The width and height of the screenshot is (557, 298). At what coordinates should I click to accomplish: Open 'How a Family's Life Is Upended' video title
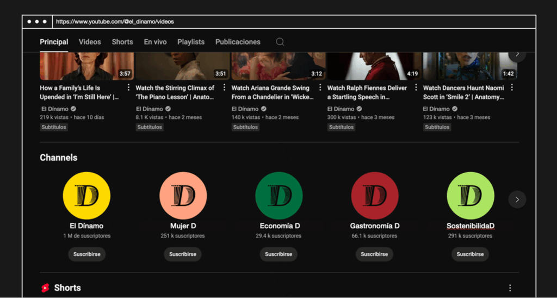pos(79,93)
